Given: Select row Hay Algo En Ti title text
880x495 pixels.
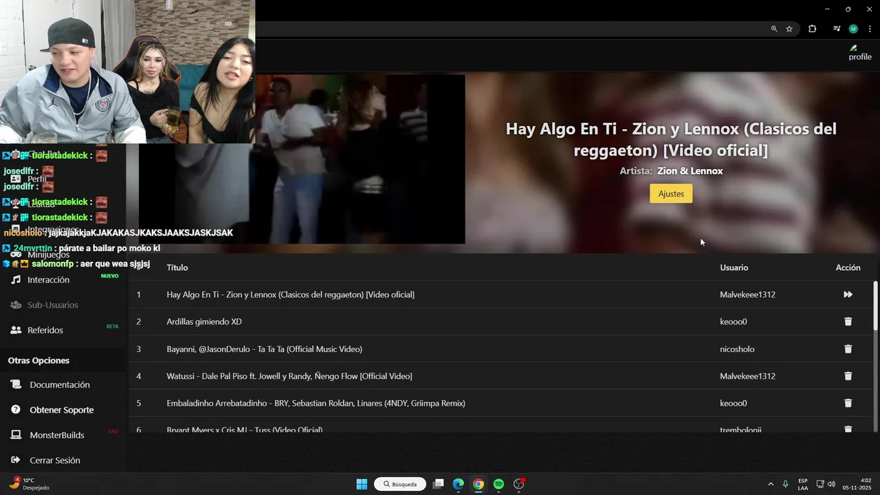Looking at the screenshot, I should [290, 294].
